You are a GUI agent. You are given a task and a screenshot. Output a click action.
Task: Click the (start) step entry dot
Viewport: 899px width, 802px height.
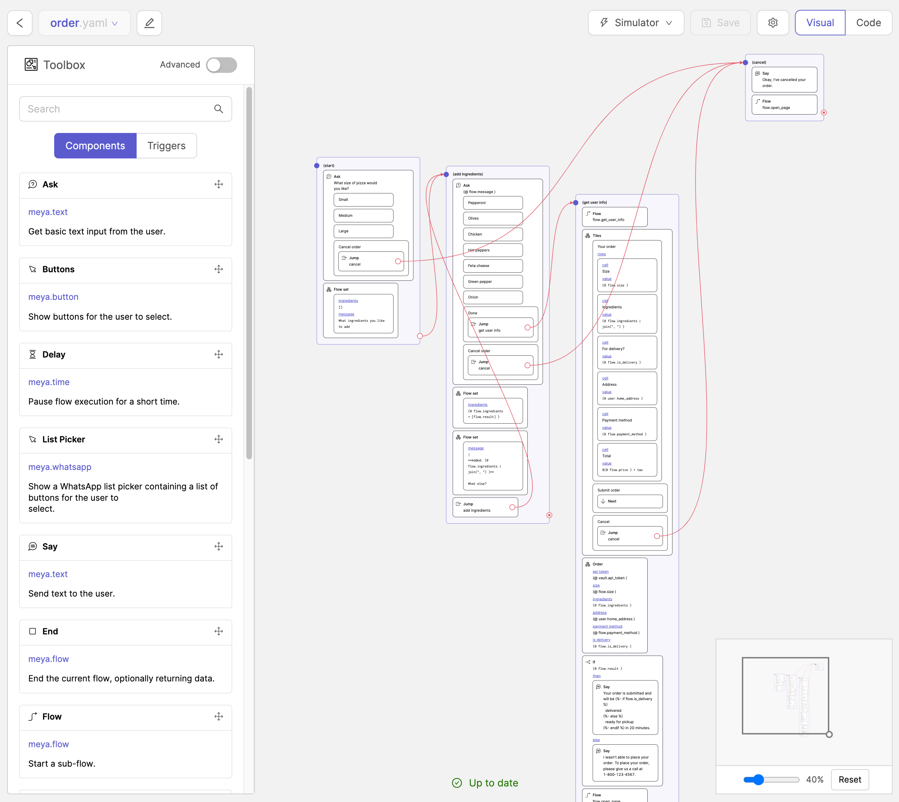pyautogui.click(x=317, y=166)
